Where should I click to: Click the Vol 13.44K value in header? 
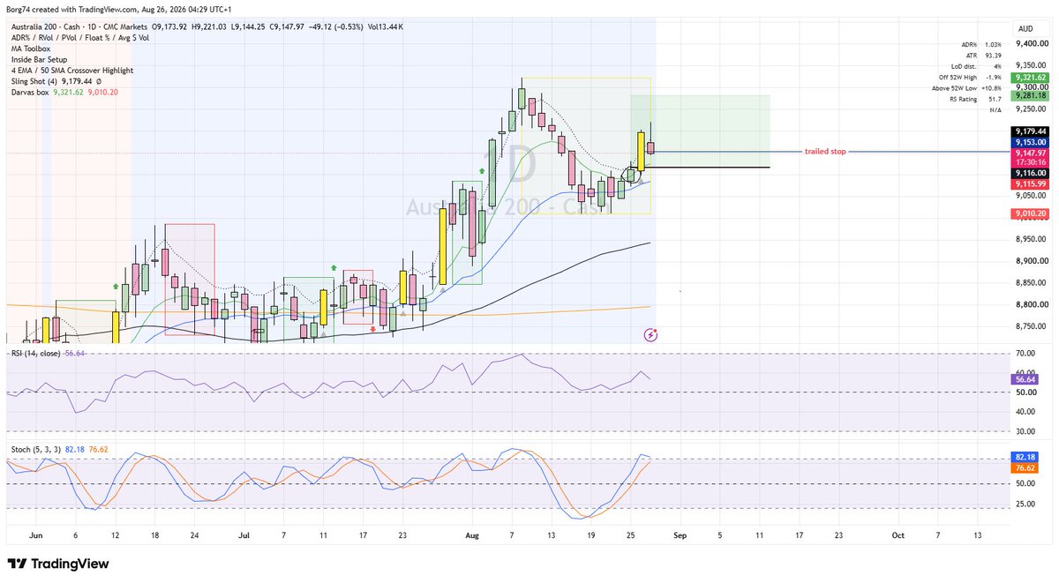tap(385, 27)
